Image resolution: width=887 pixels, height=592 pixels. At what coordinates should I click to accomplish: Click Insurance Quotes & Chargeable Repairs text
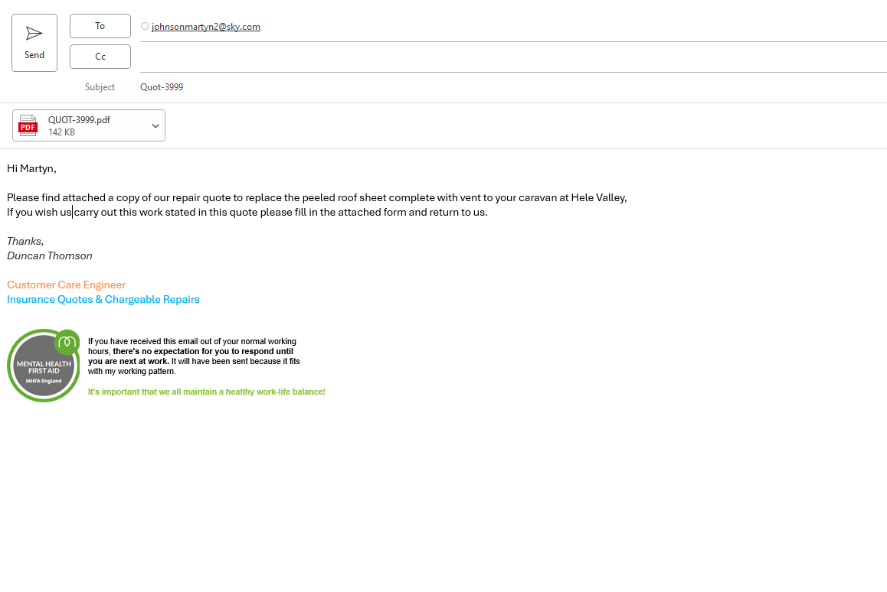tap(103, 299)
